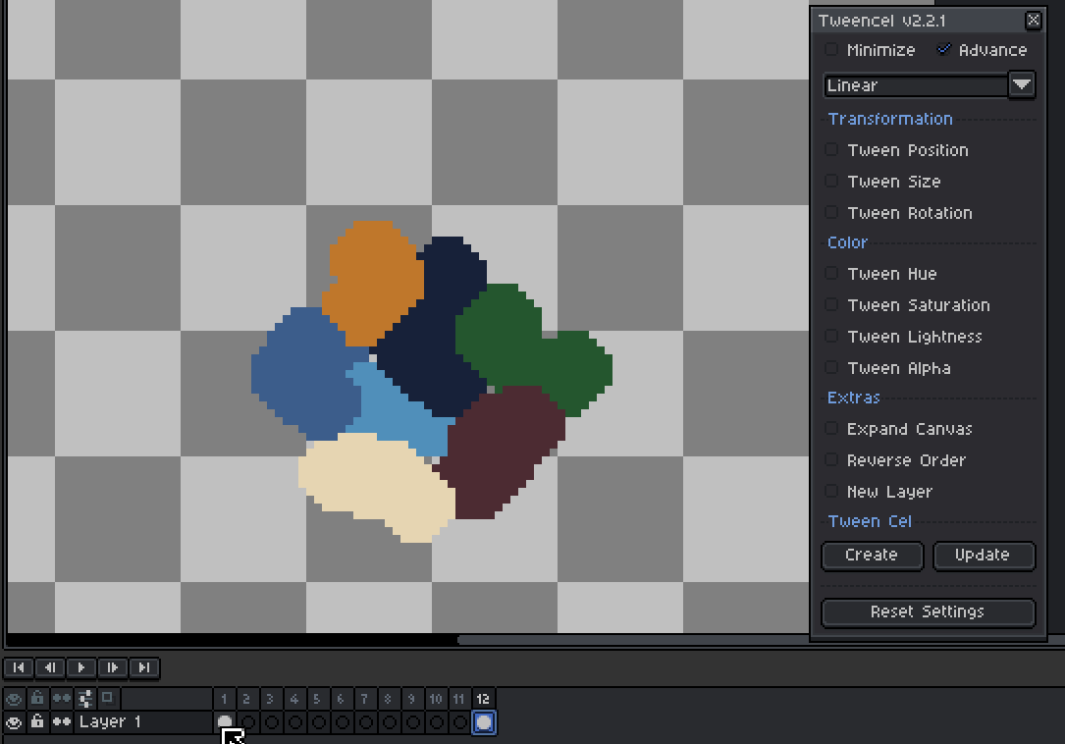Select frame 11 header in timeline

coord(459,699)
